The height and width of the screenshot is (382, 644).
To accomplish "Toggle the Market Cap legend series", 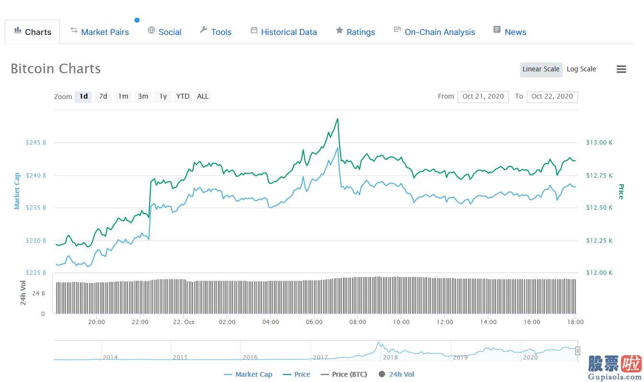I will coord(248,374).
